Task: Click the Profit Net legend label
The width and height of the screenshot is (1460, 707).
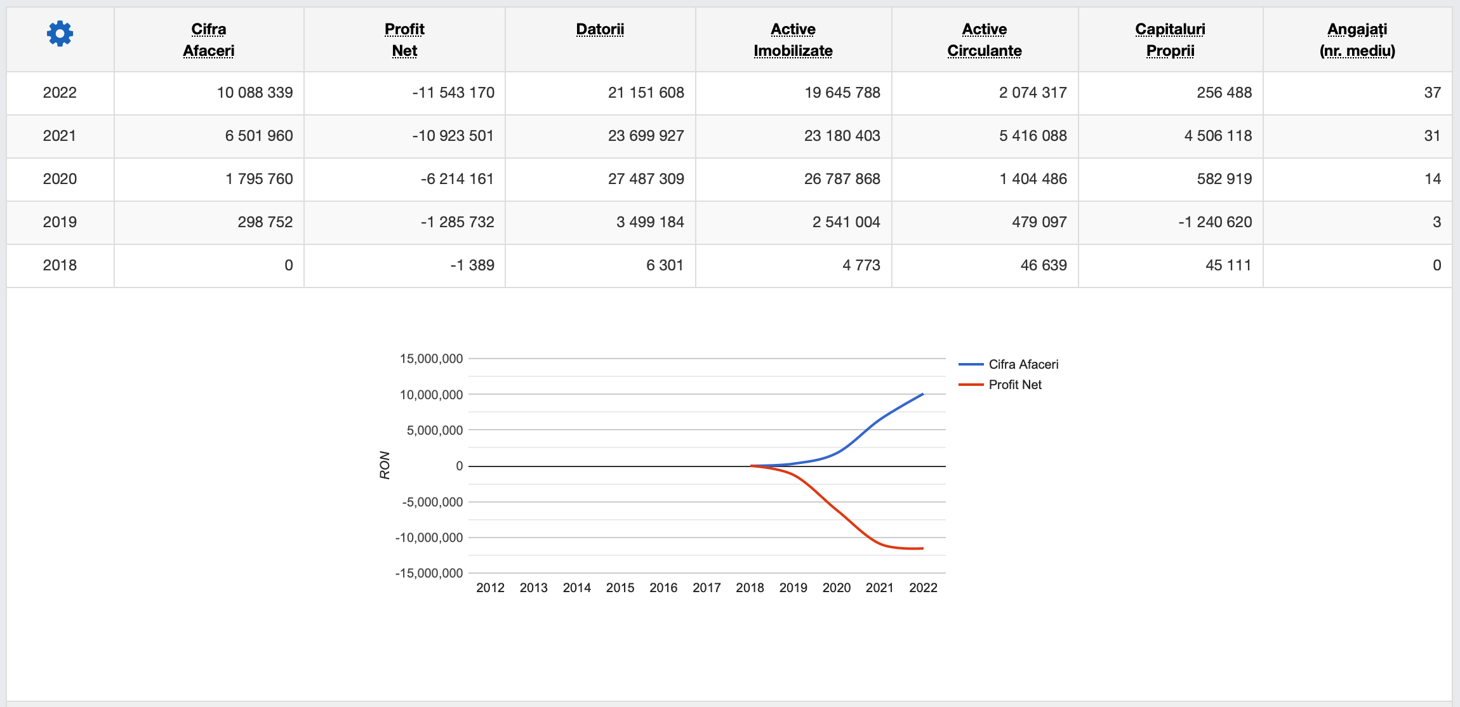Action: (1015, 385)
